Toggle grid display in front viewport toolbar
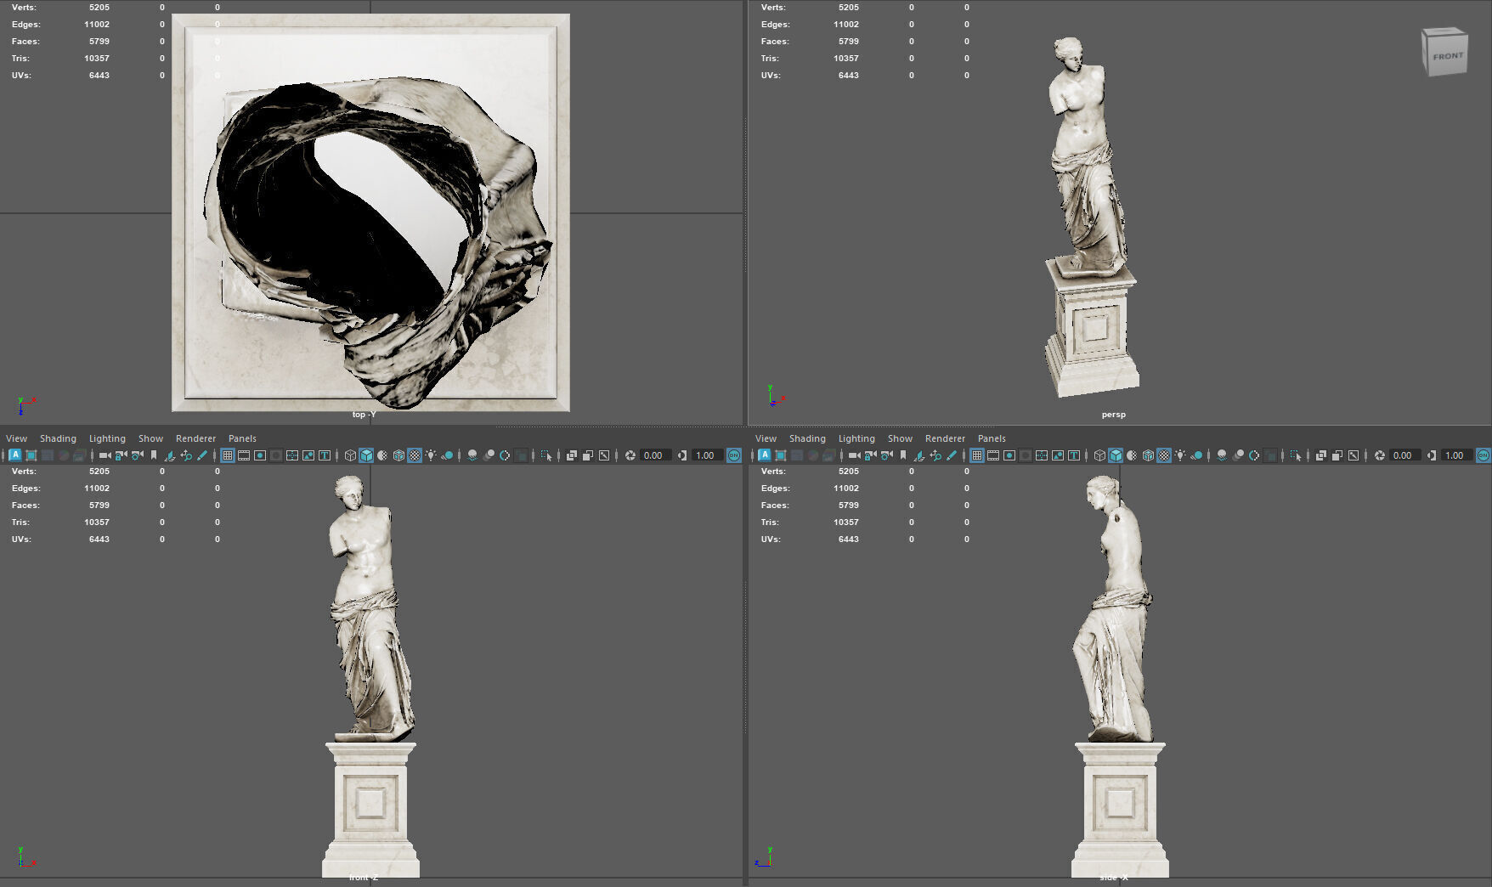Screen dimensions: 1492x887 point(227,455)
